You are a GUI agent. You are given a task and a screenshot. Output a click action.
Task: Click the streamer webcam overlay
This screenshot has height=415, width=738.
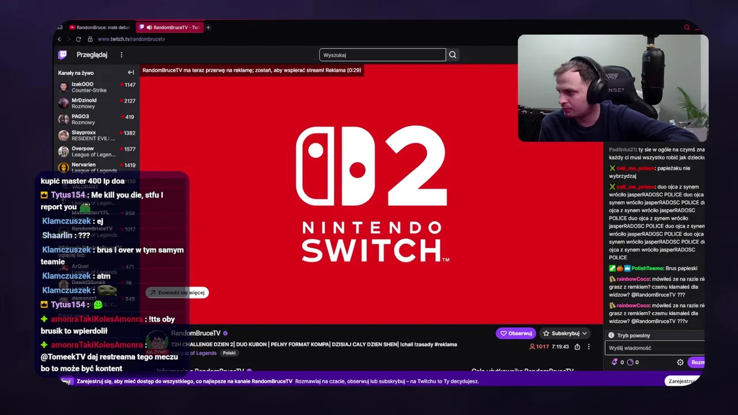pos(613,88)
